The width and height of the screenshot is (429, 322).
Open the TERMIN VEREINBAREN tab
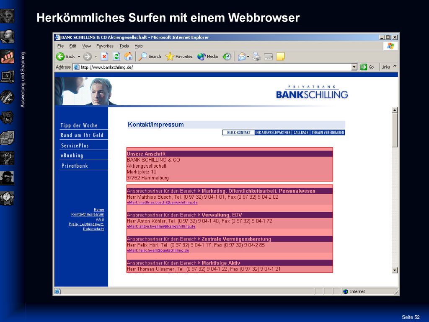coord(328,132)
